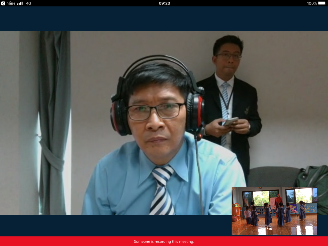The width and height of the screenshot is (328, 246).
Task: Tap the 4G network indicator
Action: point(29,3)
